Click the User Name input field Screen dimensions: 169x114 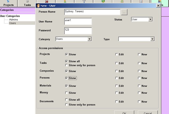point(78,22)
